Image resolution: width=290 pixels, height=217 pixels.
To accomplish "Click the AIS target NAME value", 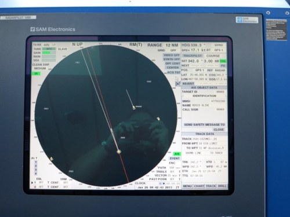I will [201, 105].
